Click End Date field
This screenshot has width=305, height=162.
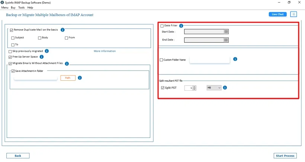[206, 40]
